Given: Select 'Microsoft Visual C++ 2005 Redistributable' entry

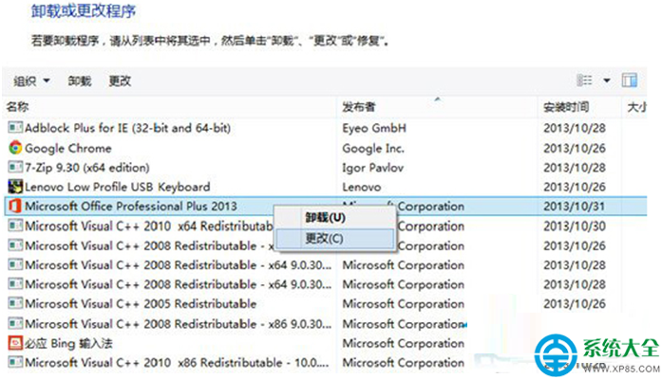Looking at the screenshot, I should [141, 303].
